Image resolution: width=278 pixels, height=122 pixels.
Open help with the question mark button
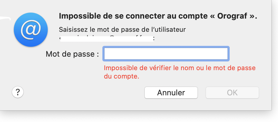click(18, 92)
